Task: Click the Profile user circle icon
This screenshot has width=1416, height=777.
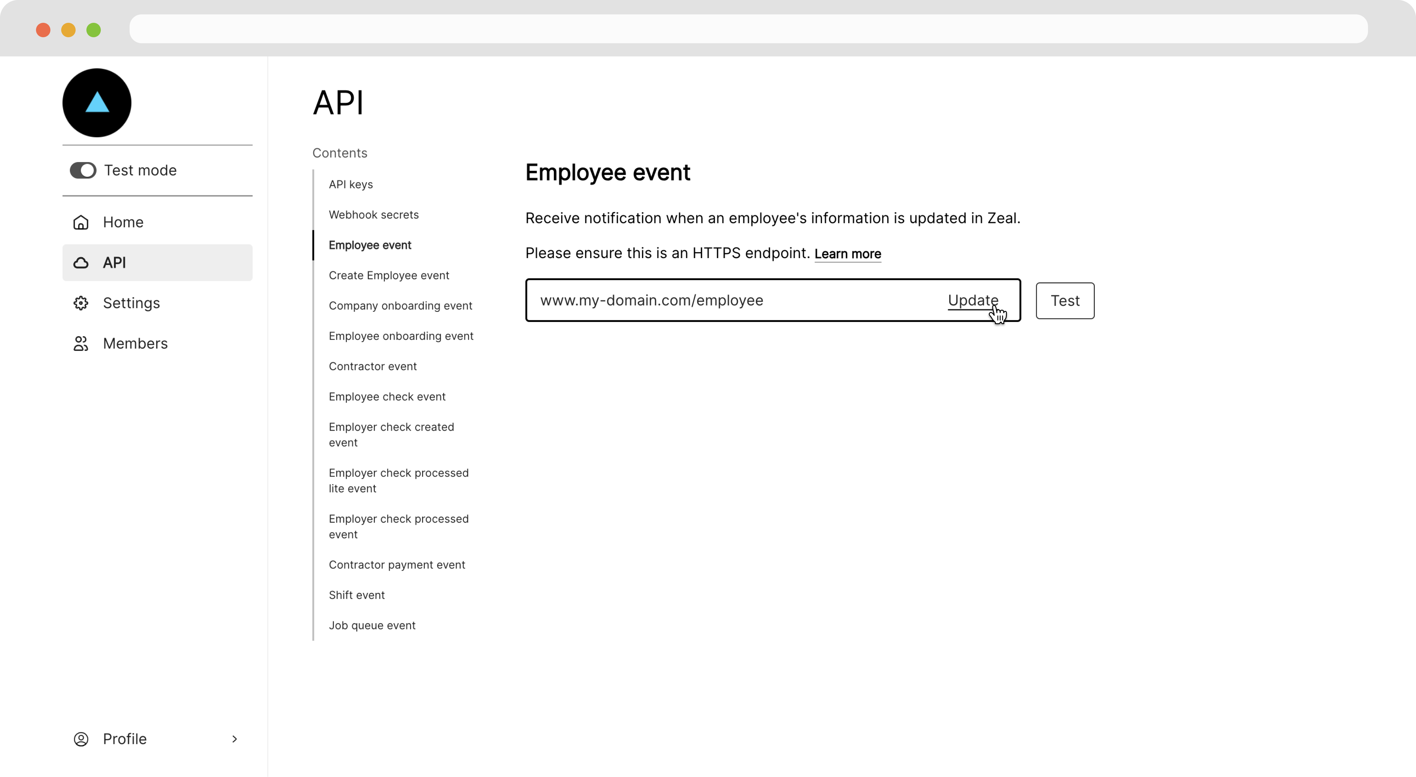Action: [81, 739]
